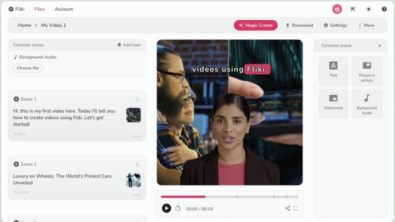Add a Text layer to common scene
The width and height of the screenshot is (395, 222).
coord(333,71)
